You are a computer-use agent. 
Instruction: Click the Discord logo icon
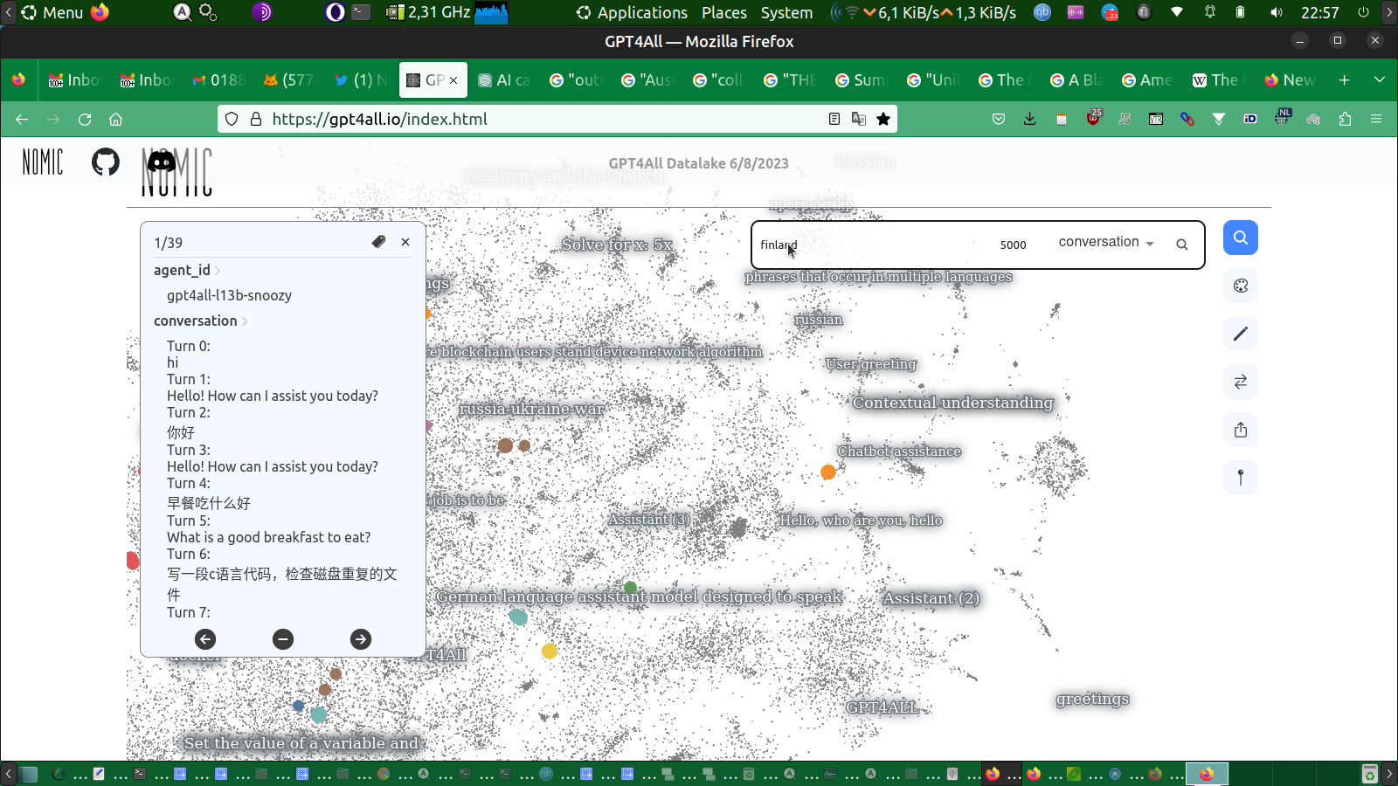click(x=162, y=162)
